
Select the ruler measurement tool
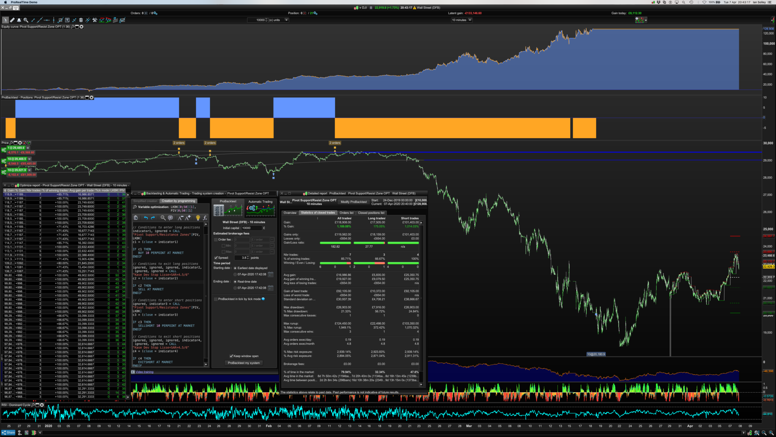pyautogui.click(x=12, y=20)
